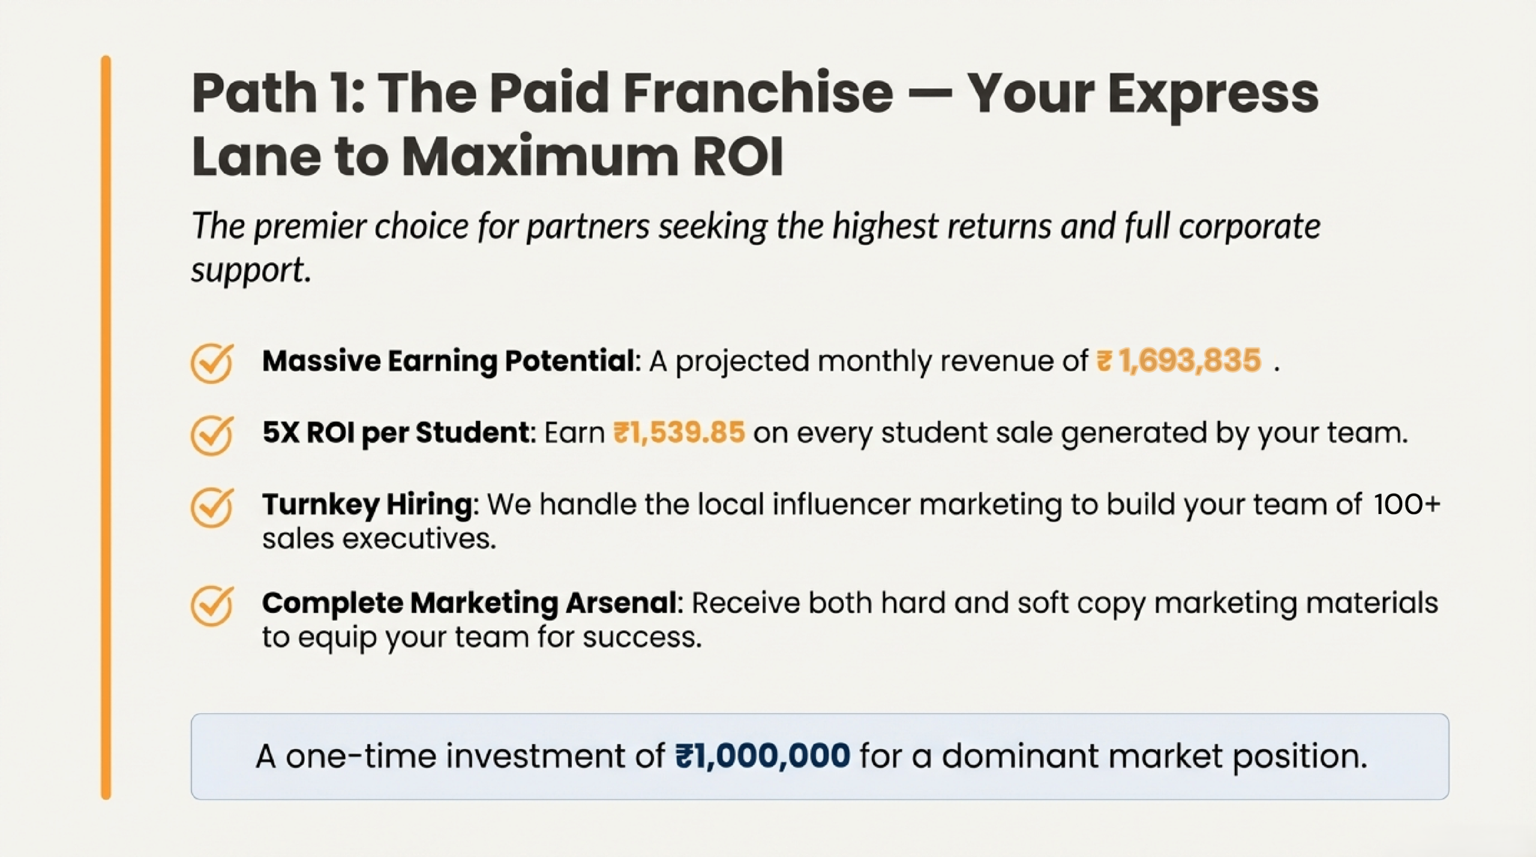Click the checkmark beside Turnkey Hiring
This screenshot has height=857, width=1536.
[211, 507]
